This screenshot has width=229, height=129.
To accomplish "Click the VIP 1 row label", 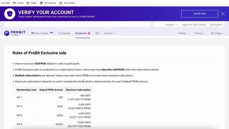I will pyautogui.click(x=19, y=97).
